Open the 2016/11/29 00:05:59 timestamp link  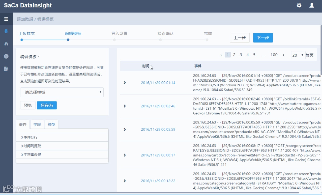158,129
